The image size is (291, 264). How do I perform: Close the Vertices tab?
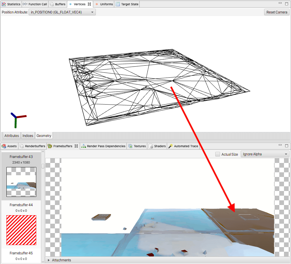tap(89, 4)
